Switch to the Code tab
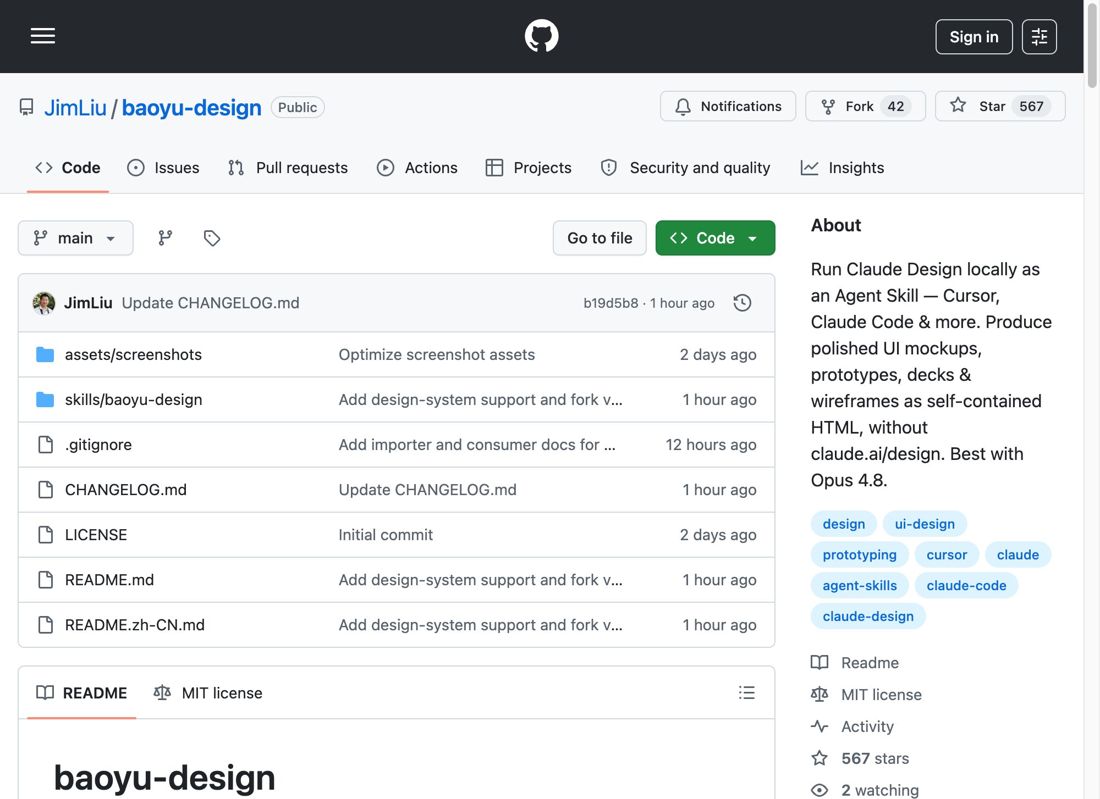Screen dimensions: 1100x799 pos(68,168)
